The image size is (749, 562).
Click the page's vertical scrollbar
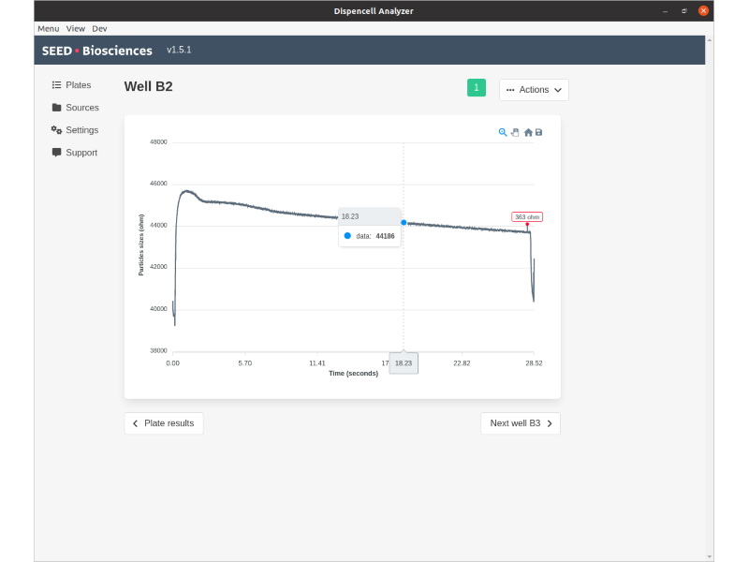click(710, 299)
